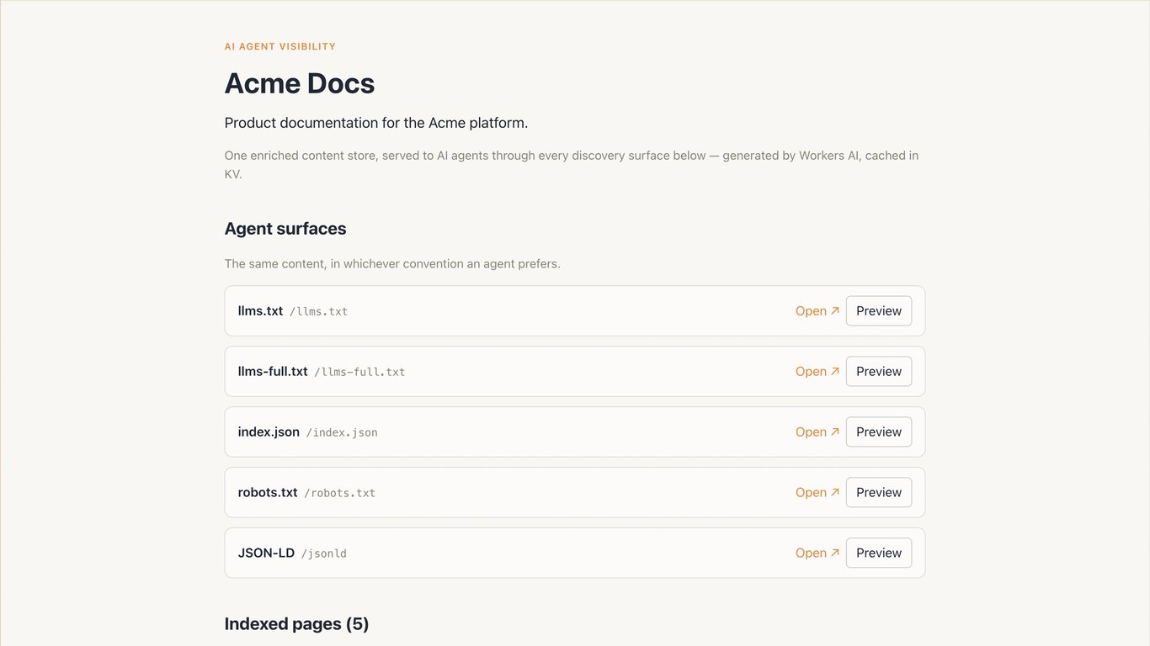This screenshot has height=646, width=1150.
Task: Click the /jsonld path text
Action: 324,554
